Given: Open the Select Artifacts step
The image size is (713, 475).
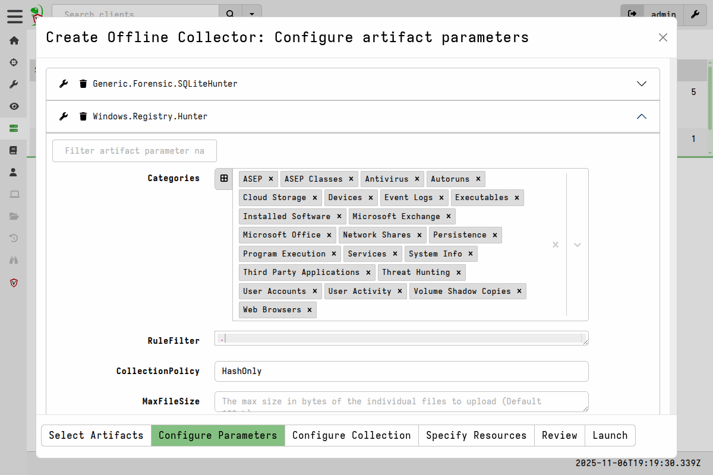Looking at the screenshot, I should tap(96, 435).
